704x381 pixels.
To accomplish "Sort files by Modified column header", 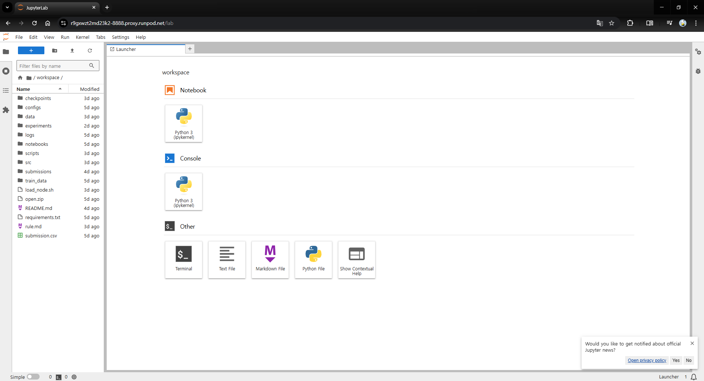I will pos(86,89).
